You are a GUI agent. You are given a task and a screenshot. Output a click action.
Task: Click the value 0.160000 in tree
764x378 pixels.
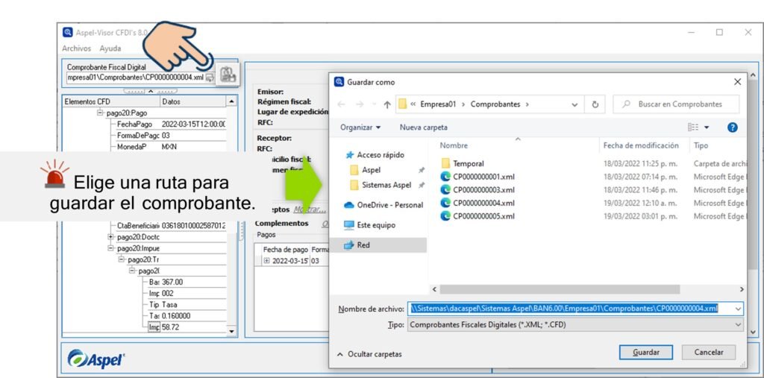pos(176,315)
